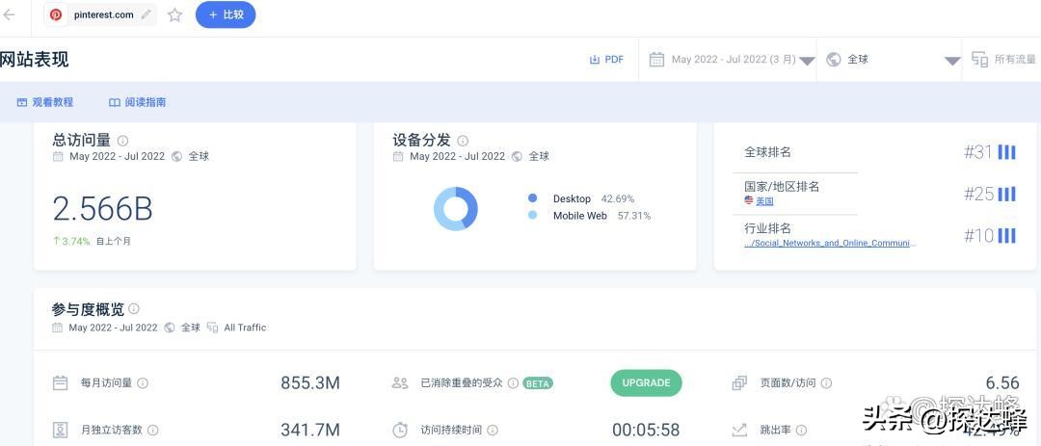Click the 00:05:58 visit duration value
Viewport: 1041px width, 446px height.
(x=646, y=430)
